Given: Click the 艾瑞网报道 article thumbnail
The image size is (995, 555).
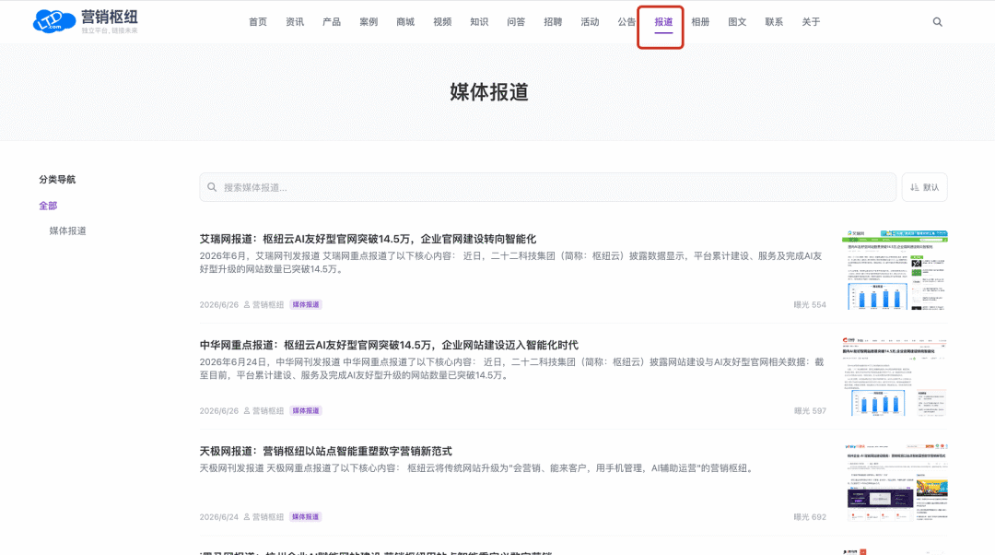Looking at the screenshot, I should click(894, 270).
